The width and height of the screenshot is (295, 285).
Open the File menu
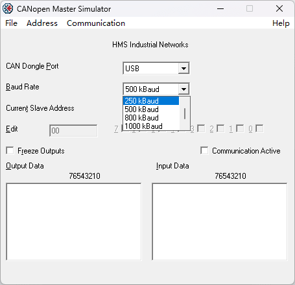click(11, 23)
